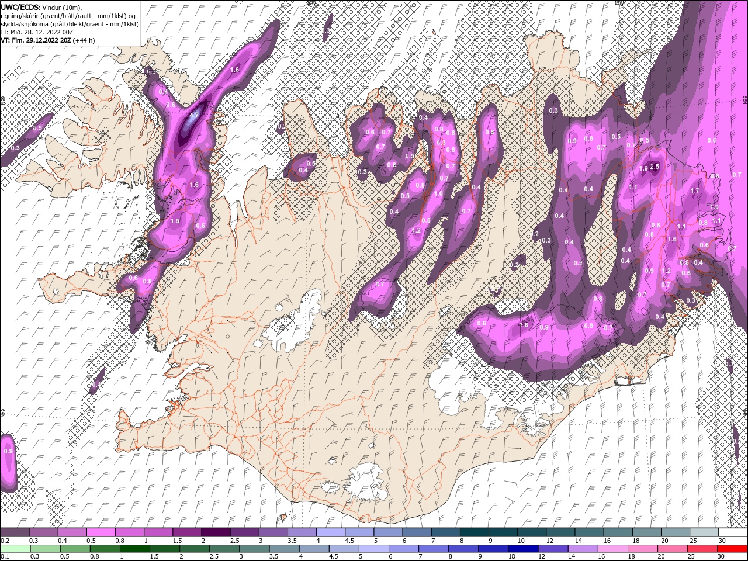Pick the dark purple 2–2.5 swatch in the top legend
The image size is (748, 561).
point(216,532)
